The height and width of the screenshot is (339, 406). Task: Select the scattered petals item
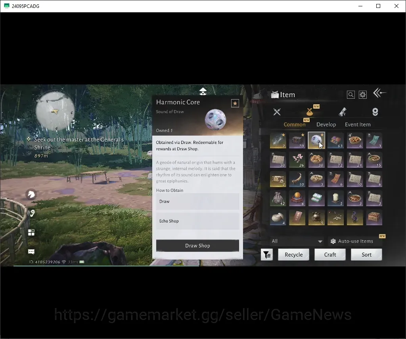335,217
